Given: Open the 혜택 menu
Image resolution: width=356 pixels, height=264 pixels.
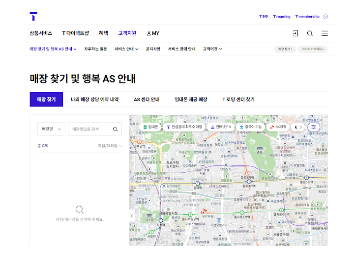Looking at the screenshot, I should coord(104,33).
